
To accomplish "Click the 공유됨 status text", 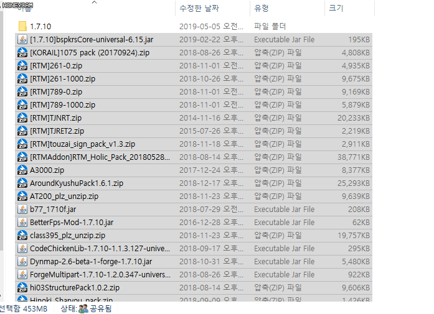I will (101, 308).
